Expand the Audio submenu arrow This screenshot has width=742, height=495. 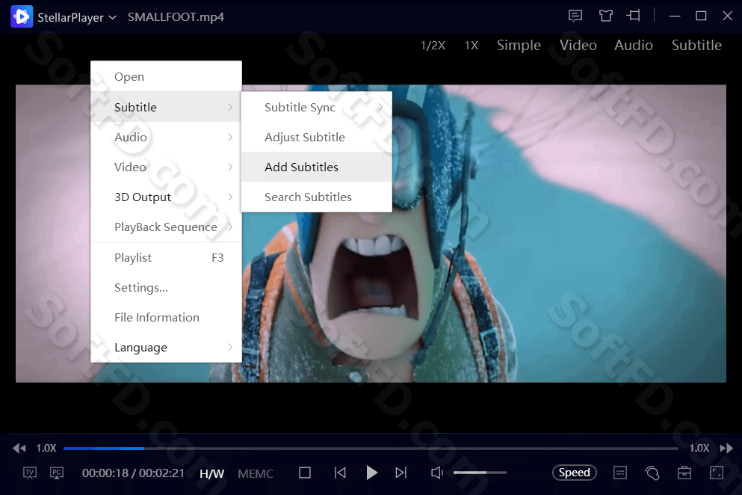point(230,137)
